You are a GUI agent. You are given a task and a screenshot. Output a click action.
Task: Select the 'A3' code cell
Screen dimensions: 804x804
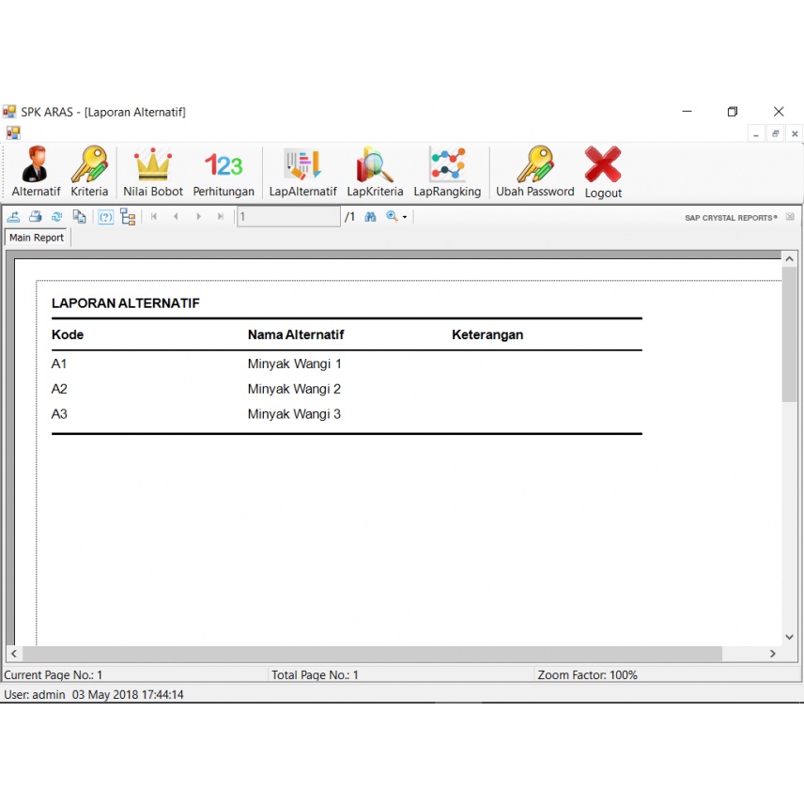[x=59, y=414]
